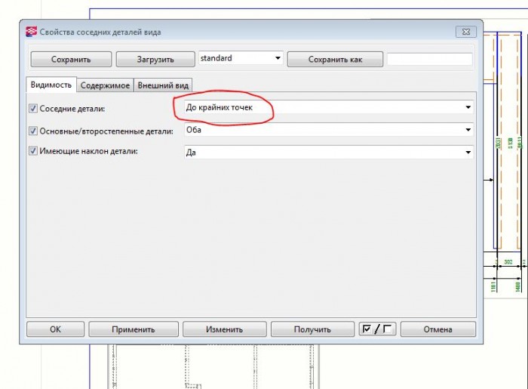The height and width of the screenshot is (389, 528).
Task: Click the Применить button
Action: [134, 329]
